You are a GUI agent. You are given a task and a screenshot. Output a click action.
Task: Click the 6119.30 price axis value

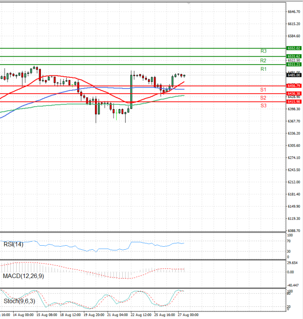click(294, 219)
